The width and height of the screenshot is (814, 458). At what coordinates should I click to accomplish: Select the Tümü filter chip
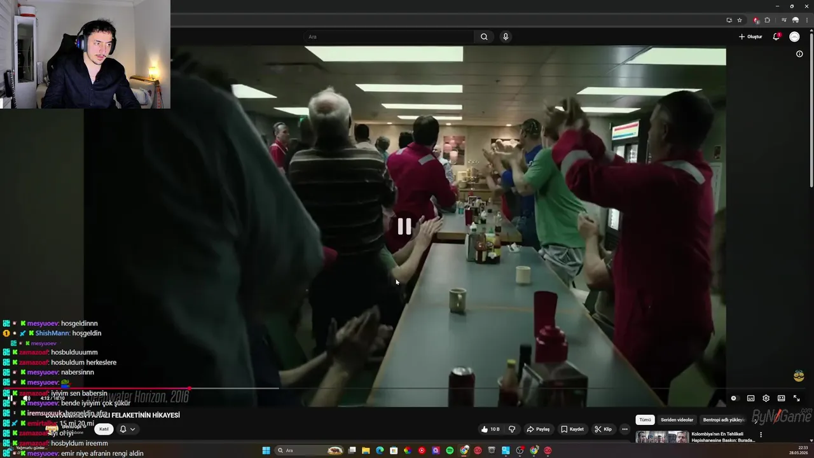tap(645, 420)
